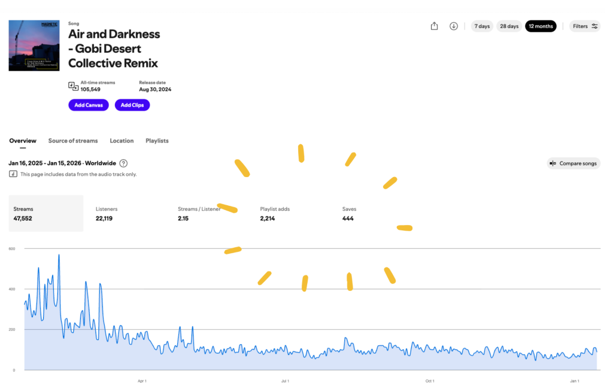Click the help question mark beside Worldwide

click(x=123, y=163)
